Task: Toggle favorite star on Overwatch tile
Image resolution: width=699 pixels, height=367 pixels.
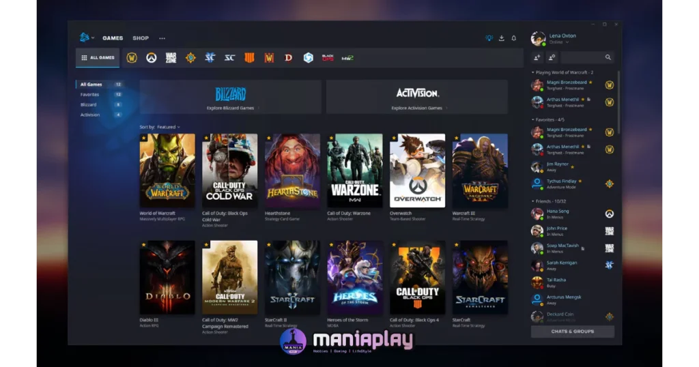Action: point(394,138)
